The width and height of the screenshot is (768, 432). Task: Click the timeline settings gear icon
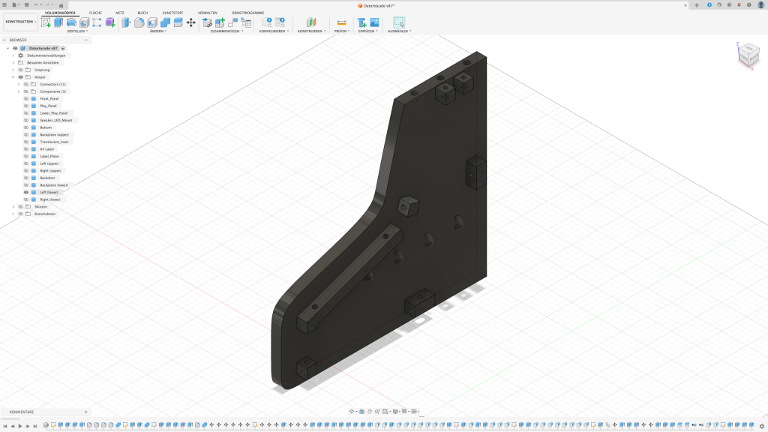pos(762,426)
